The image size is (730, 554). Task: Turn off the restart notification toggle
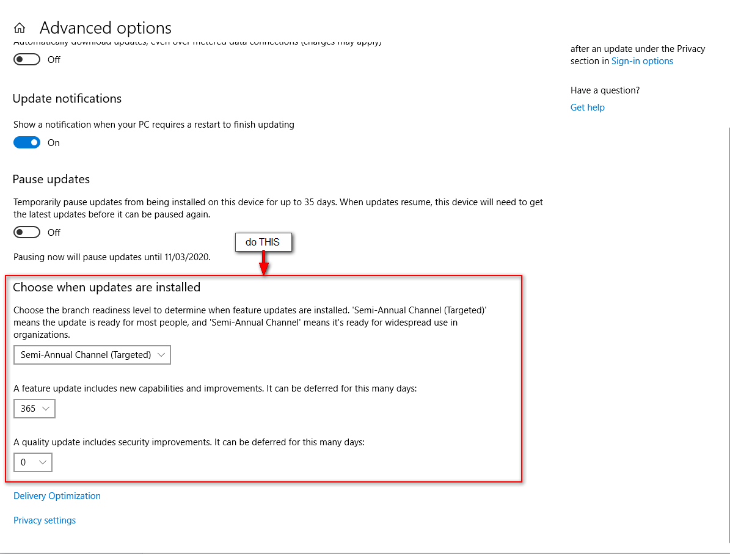click(x=27, y=142)
